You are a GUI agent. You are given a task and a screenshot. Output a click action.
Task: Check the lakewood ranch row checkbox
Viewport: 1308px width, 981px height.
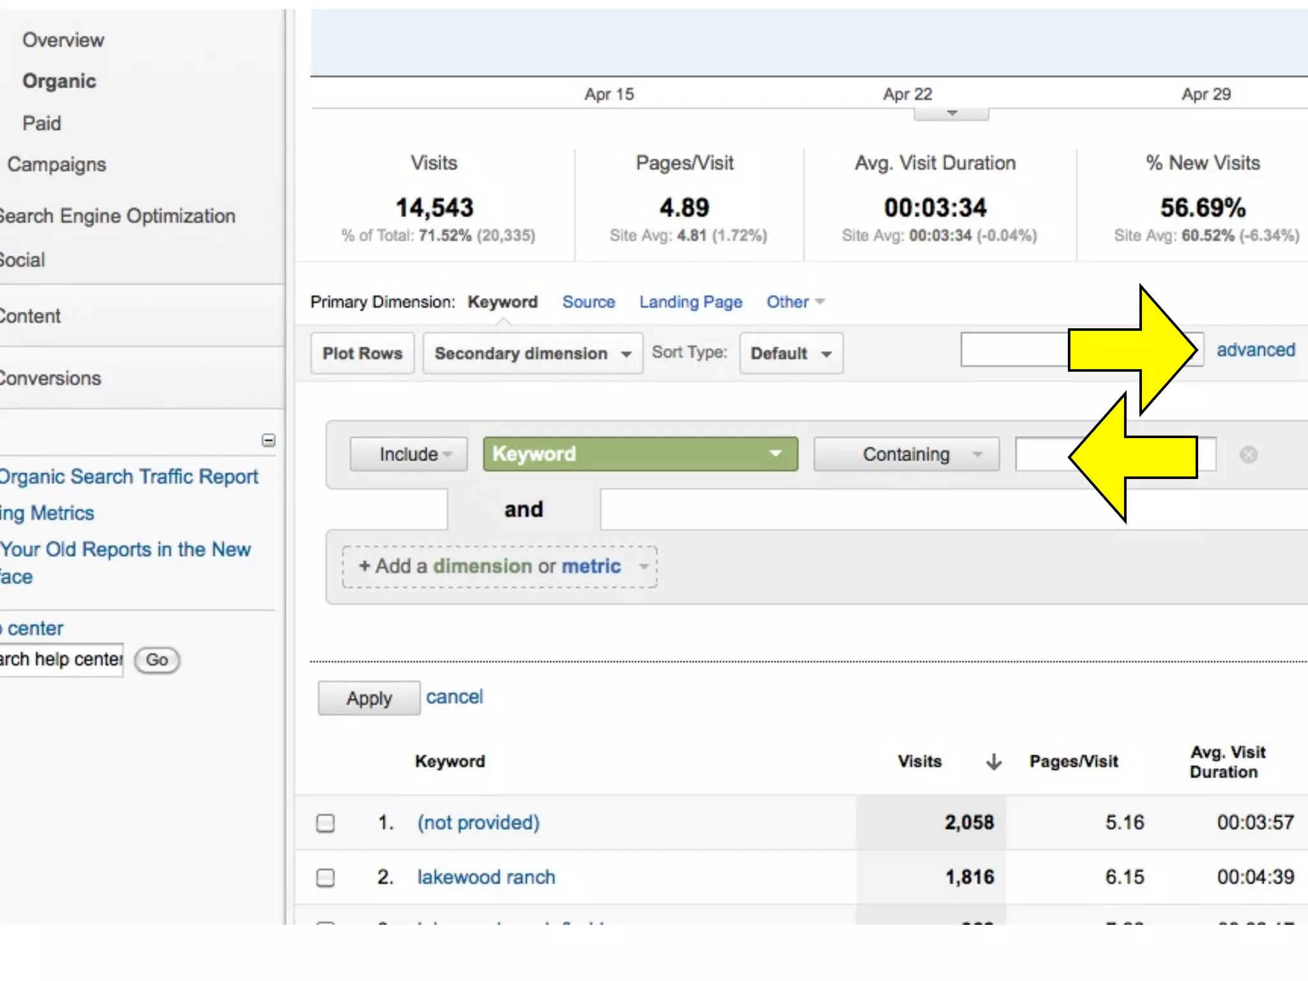[326, 878]
